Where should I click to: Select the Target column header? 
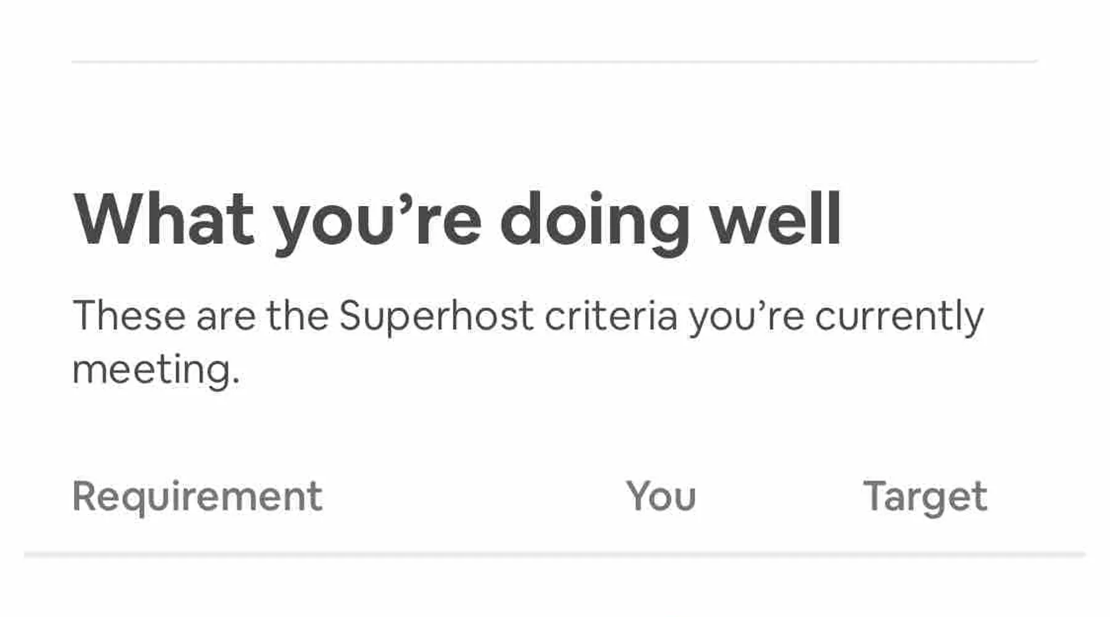coord(925,497)
